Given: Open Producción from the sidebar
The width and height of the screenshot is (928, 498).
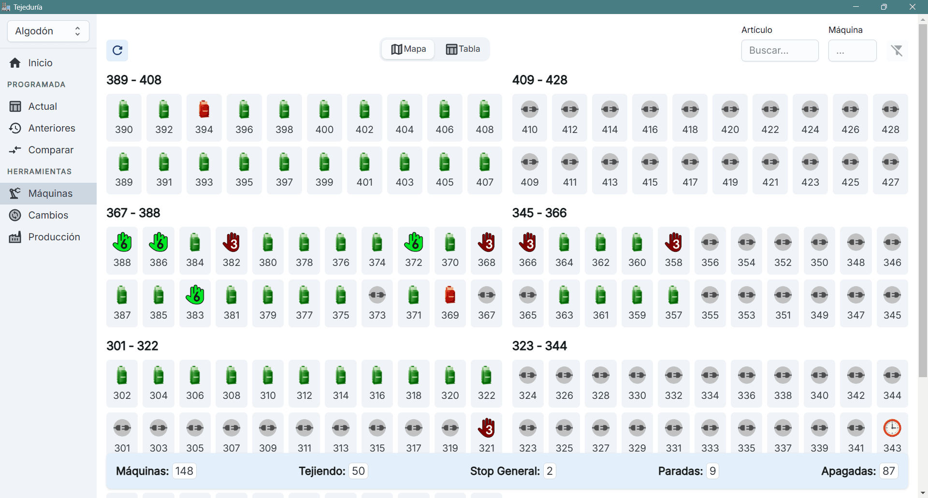Looking at the screenshot, I should pos(54,237).
